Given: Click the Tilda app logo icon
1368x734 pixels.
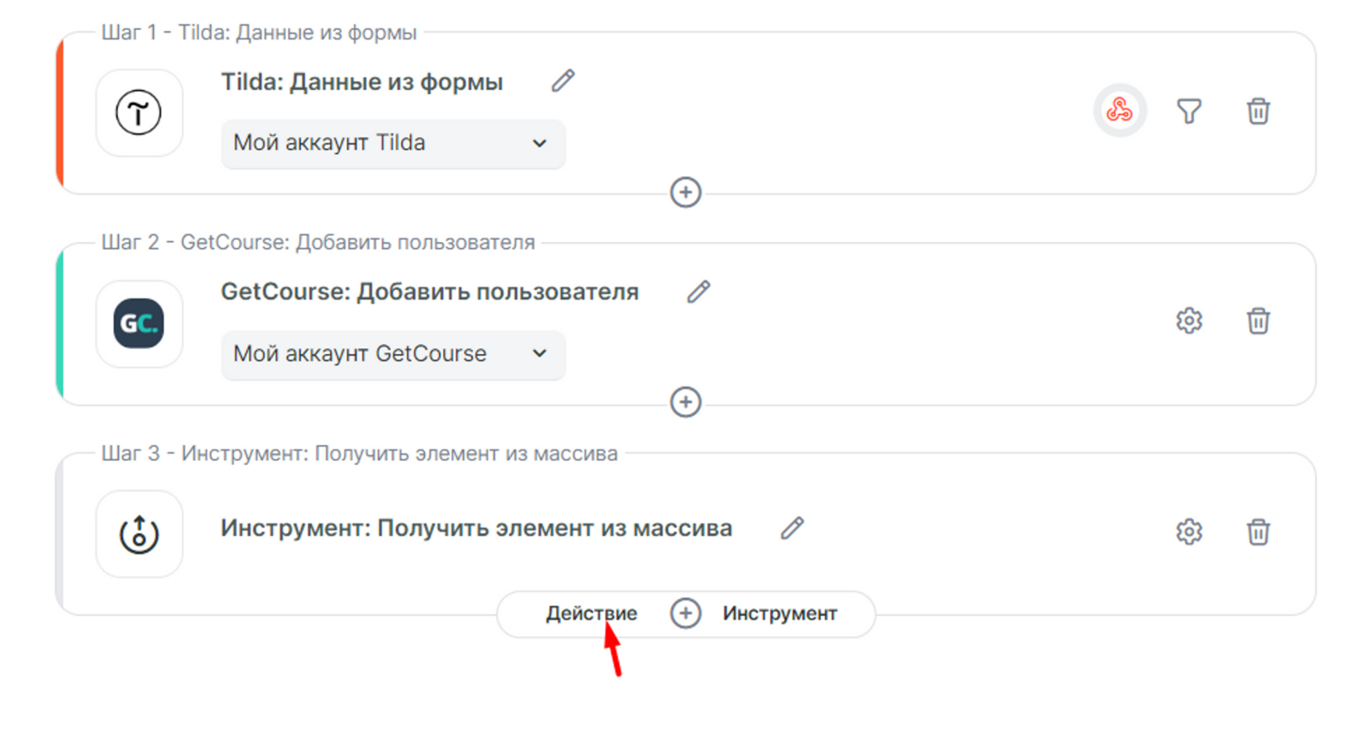Looking at the screenshot, I should [x=139, y=113].
